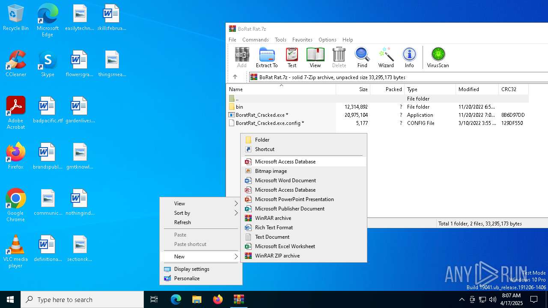Click the archive path address field

click(399, 77)
